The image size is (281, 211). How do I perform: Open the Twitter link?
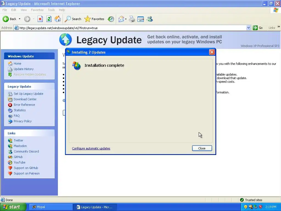pos(18,140)
